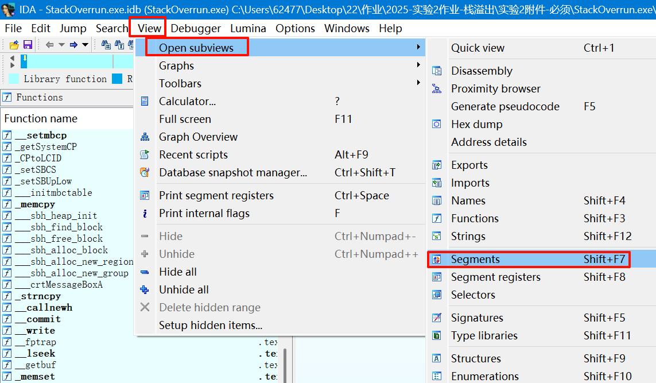
Task: Click the Hex dump icon
Action: click(x=437, y=125)
